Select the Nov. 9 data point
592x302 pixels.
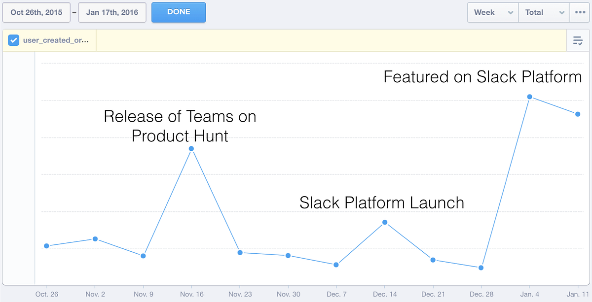pos(143,256)
